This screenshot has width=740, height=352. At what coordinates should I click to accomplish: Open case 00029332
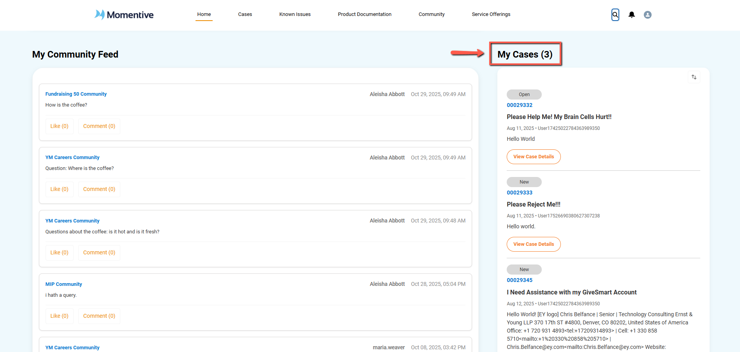(520, 105)
